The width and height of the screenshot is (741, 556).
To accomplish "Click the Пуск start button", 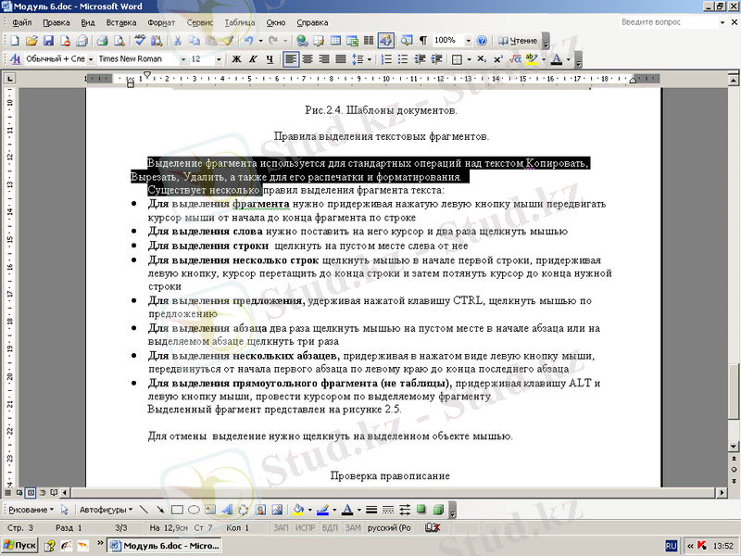I will pos(19,547).
